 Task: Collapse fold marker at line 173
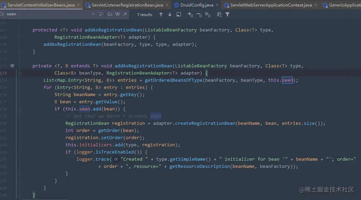click(20, 73)
